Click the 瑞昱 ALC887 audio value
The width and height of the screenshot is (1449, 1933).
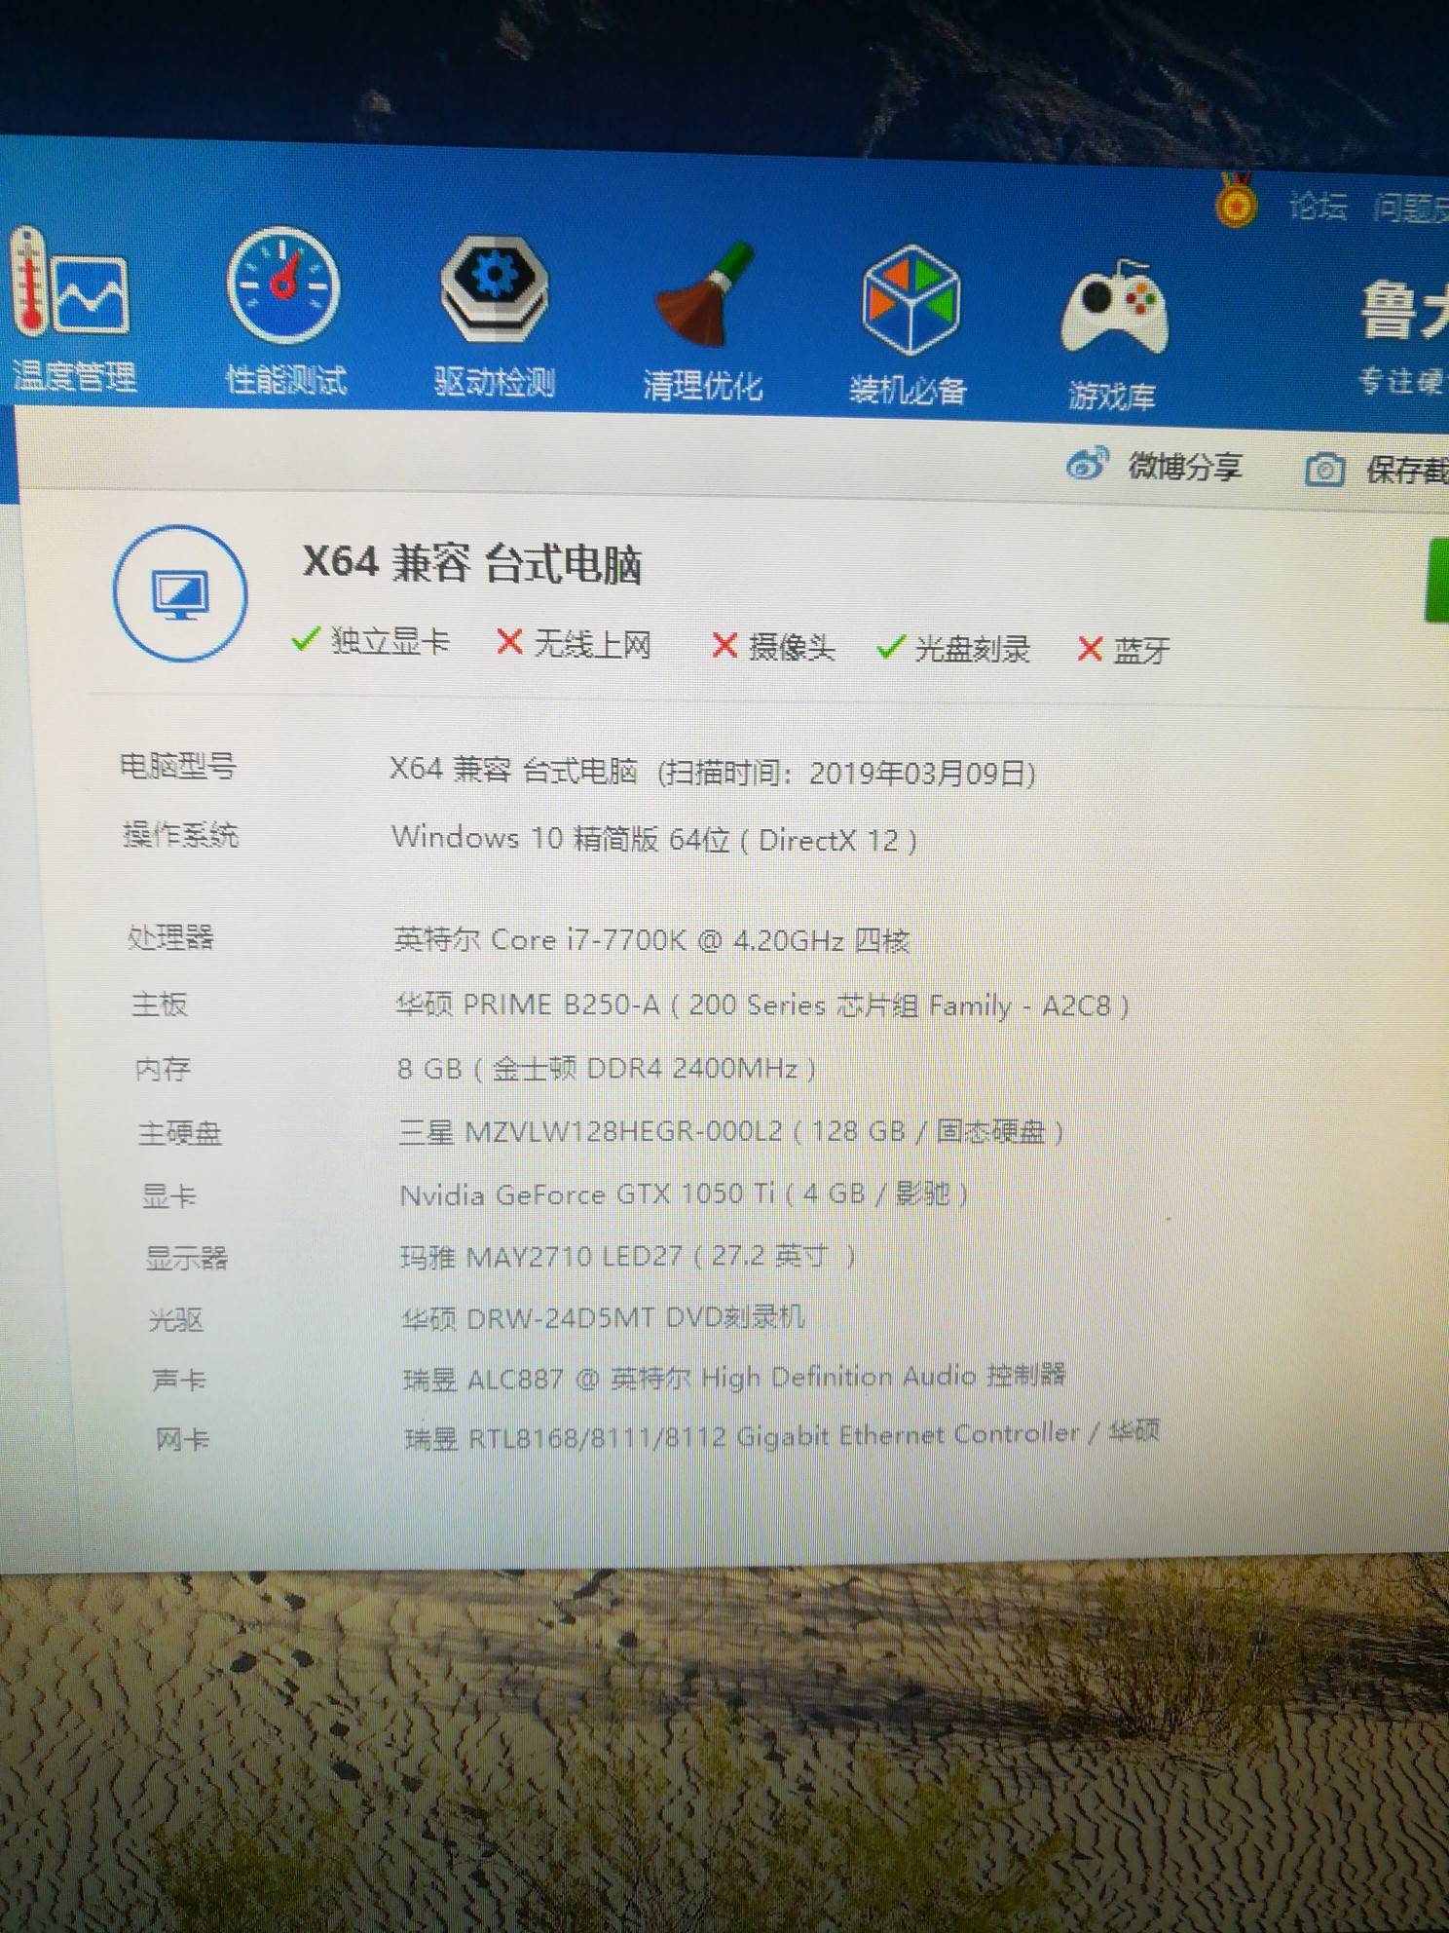pos(734,1378)
